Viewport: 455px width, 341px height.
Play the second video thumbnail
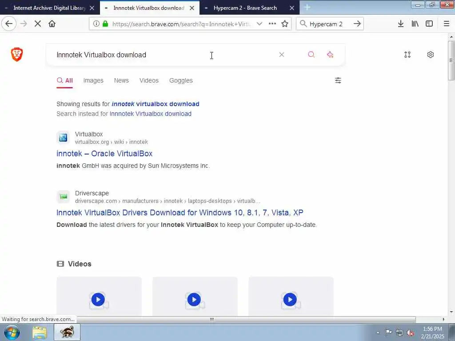click(x=194, y=299)
